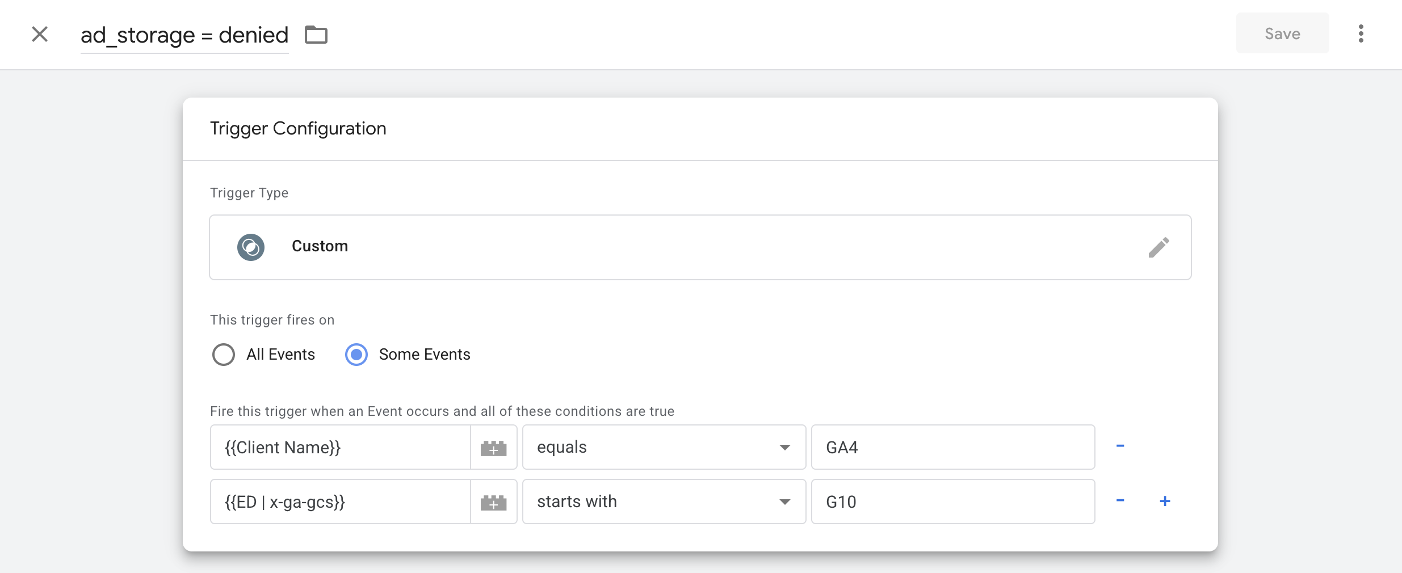Image resolution: width=1402 pixels, height=573 pixels.
Task: Click the Save button
Action: (1282, 34)
